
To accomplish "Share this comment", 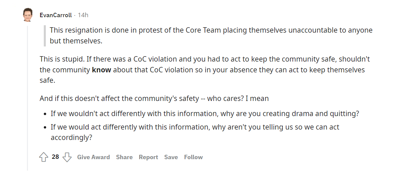I will (x=124, y=157).
